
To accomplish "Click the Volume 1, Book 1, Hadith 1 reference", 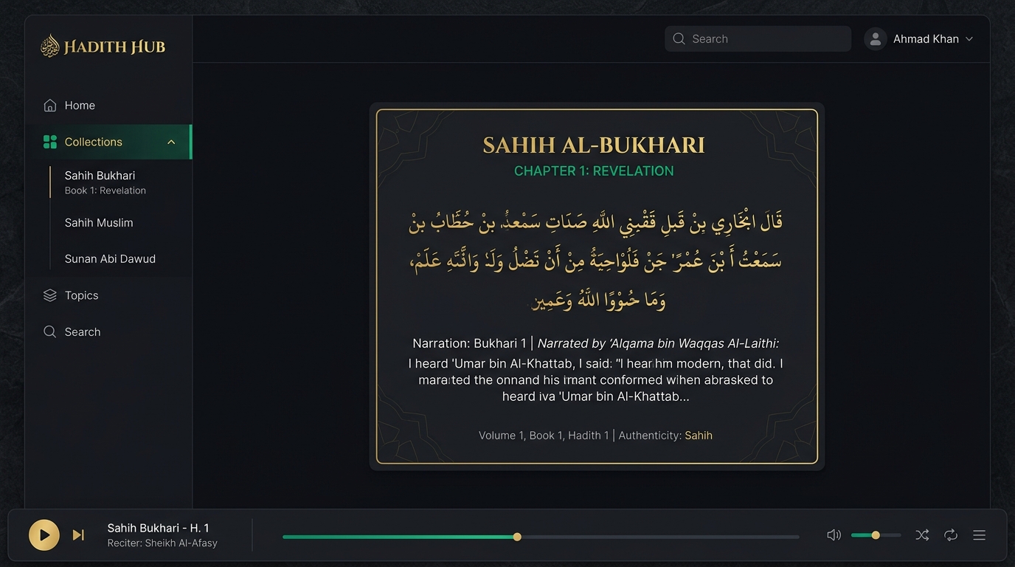I will (x=544, y=436).
